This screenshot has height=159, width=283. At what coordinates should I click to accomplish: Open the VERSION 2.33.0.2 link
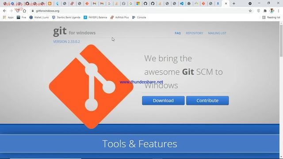66,42
